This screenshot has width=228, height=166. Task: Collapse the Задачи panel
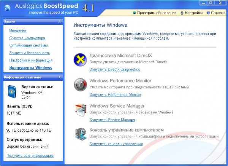pyautogui.click(x=60, y=21)
